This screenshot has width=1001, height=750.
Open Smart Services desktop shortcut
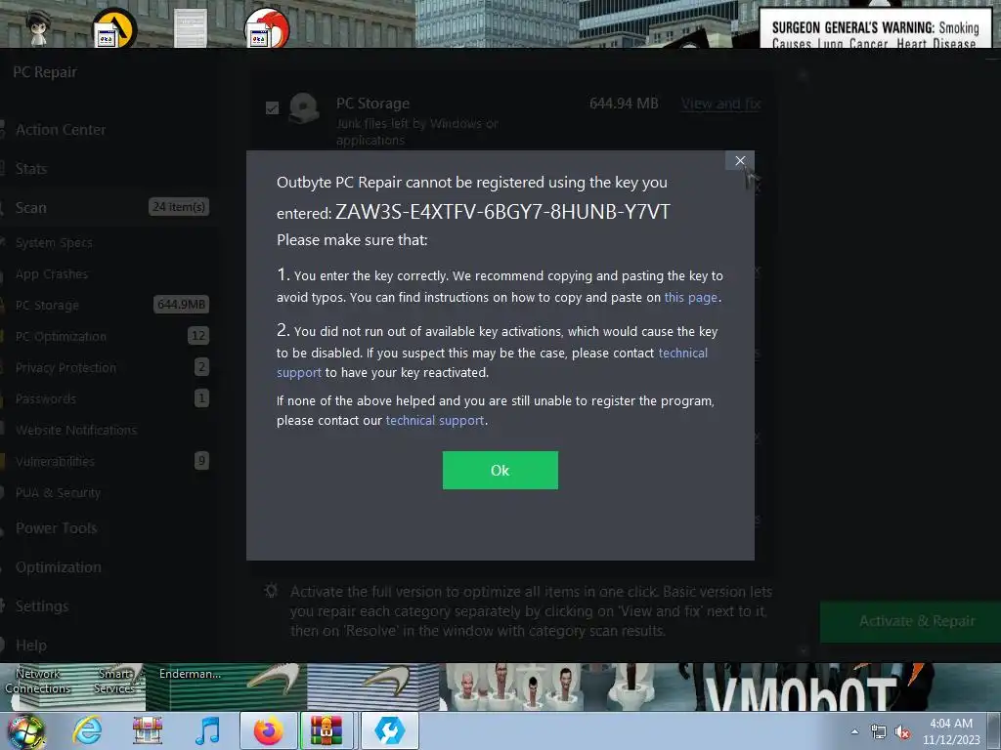click(115, 681)
